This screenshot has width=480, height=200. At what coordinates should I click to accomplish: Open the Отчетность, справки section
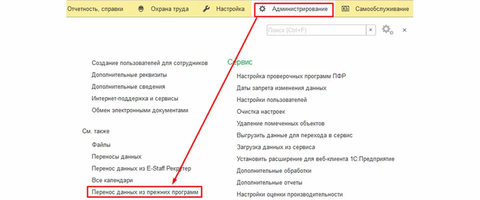(95, 9)
